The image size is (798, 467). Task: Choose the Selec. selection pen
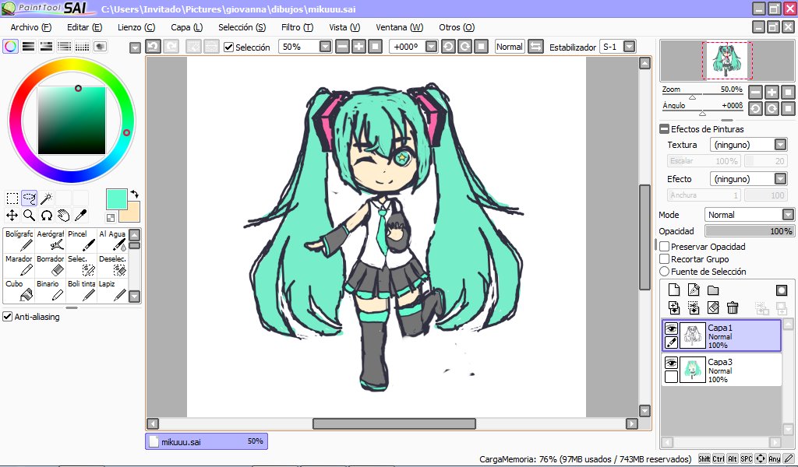coord(81,265)
